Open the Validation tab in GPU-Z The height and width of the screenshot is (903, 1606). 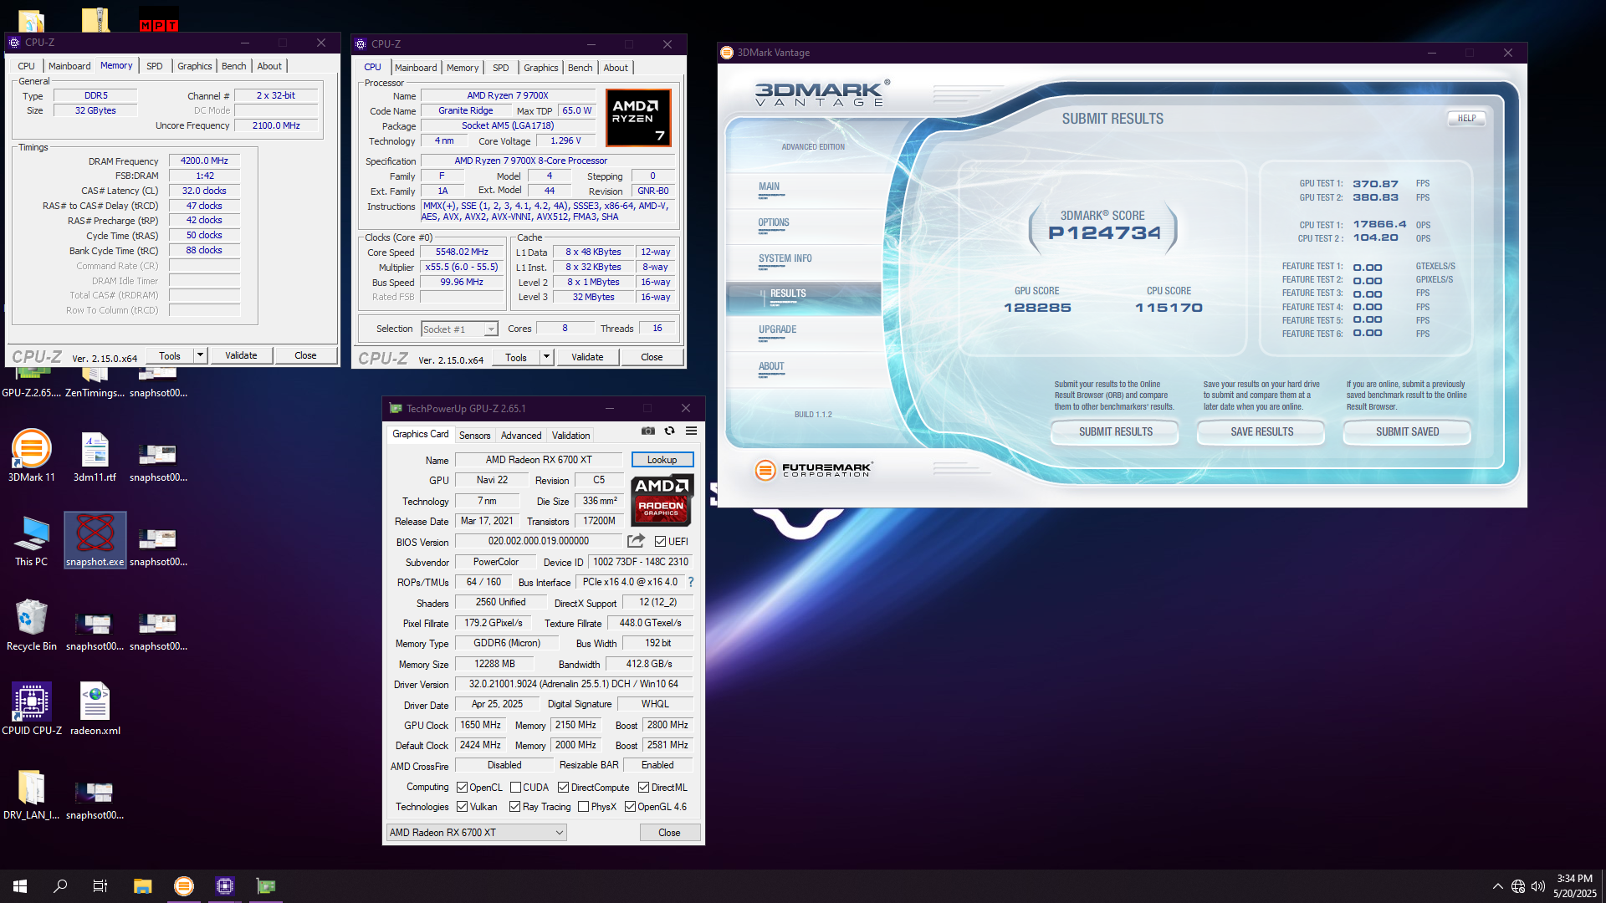(571, 436)
